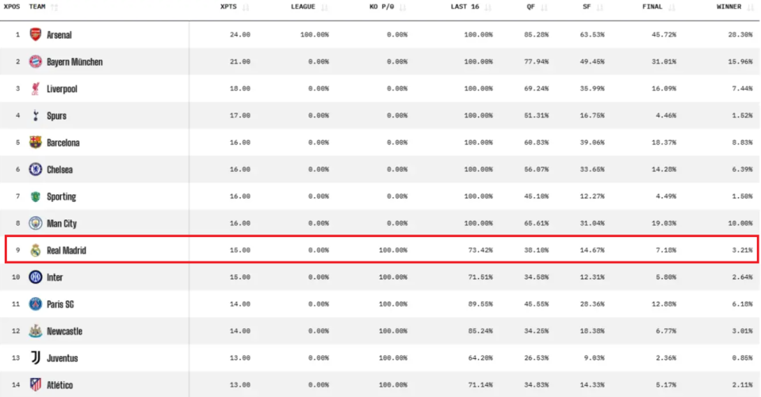This screenshot has width=761, height=397.
Task: Open the Real Madrid team name link
Action: (67, 250)
